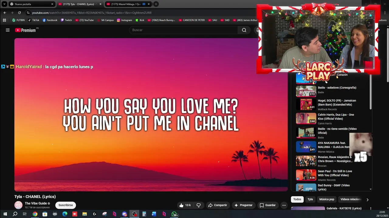389x218 pixels.
Task: Open the site info icon in address bar
Action: (28, 13)
